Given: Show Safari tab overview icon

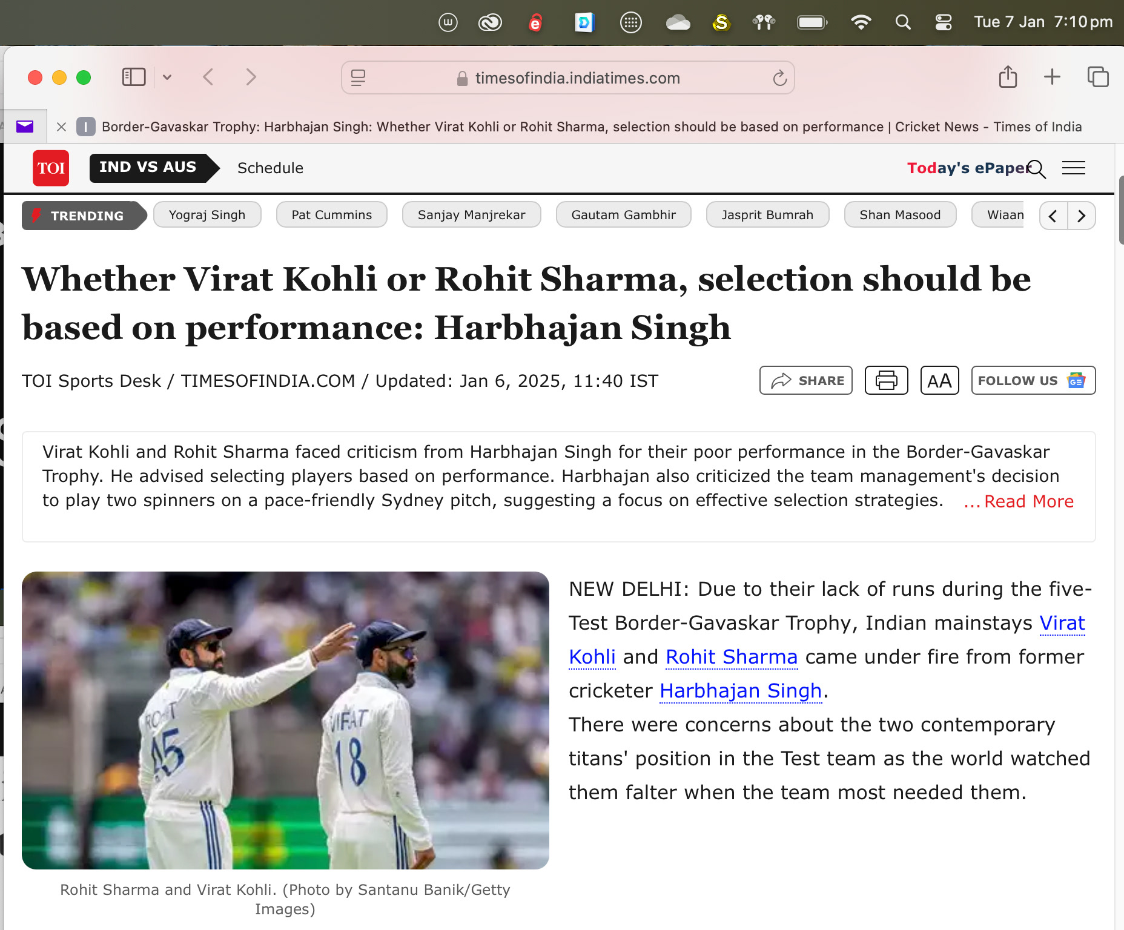Looking at the screenshot, I should [1098, 77].
